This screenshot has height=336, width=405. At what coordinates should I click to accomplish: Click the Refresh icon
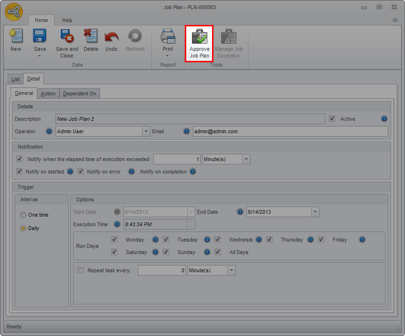click(135, 35)
